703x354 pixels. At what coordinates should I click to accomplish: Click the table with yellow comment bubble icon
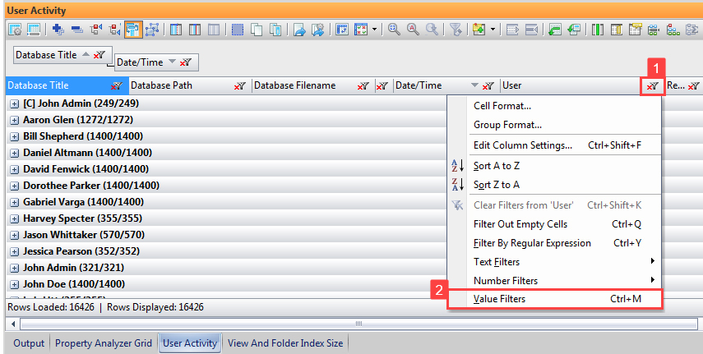click(x=636, y=30)
